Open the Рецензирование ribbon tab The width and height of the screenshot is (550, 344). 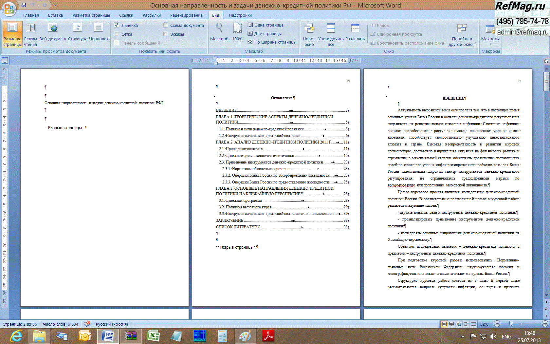click(186, 15)
